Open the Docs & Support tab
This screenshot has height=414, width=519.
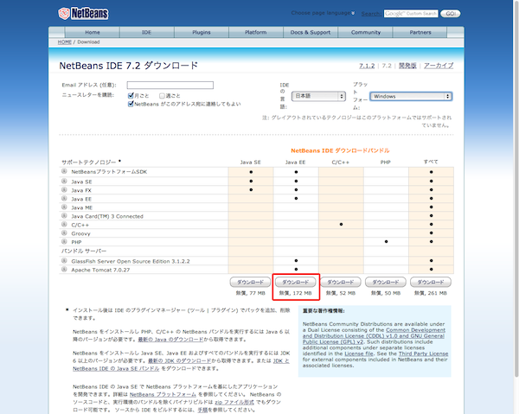point(311,32)
